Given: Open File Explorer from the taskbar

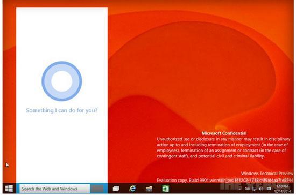Looking at the screenshot, I should pyautogui.click(x=149, y=189).
